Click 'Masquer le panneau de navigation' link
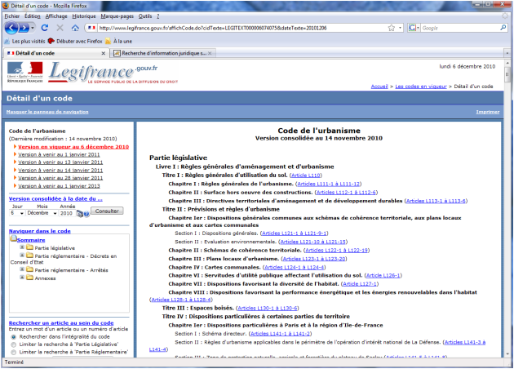 (x=47, y=112)
